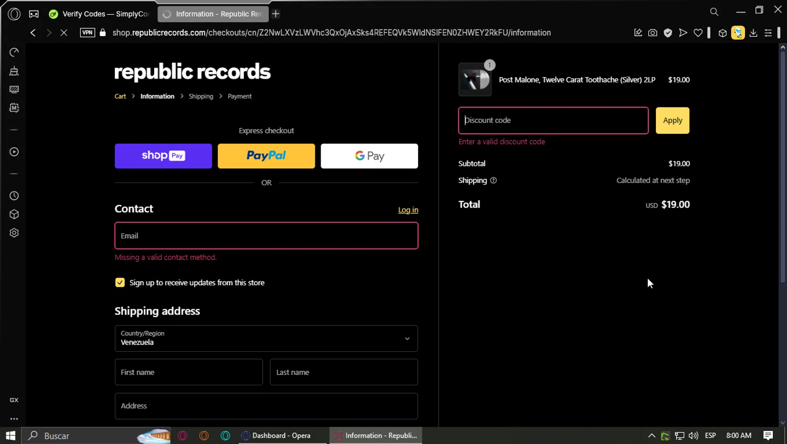Click the network icon in system tray

pyautogui.click(x=679, y=436)
